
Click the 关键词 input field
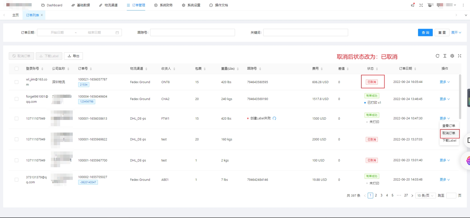point(305,33)
